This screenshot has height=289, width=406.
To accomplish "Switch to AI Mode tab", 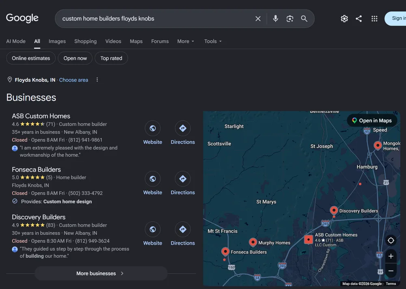I will point(16,41).
